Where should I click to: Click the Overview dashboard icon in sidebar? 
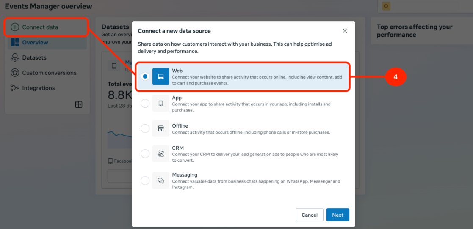tap(15, 42)
